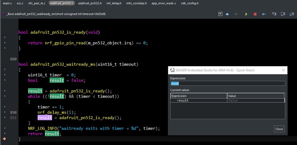Click the Value column header
This screenshot has height=145, width=297.
[256, 96]
